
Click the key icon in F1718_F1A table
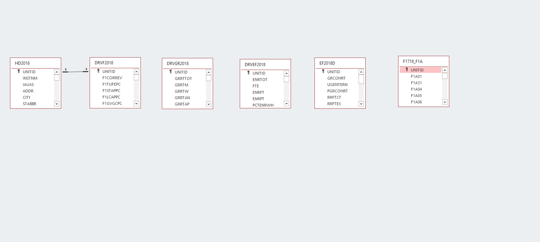pos(407,70)
